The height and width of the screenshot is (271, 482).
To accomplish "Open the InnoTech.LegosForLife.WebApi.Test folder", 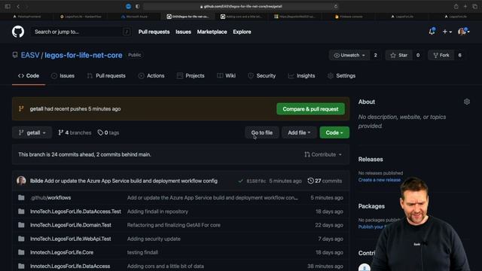I will click(71, 239).
